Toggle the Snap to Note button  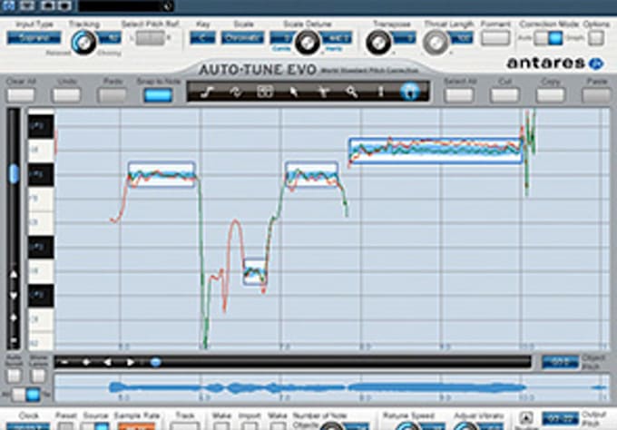[158, 95]
